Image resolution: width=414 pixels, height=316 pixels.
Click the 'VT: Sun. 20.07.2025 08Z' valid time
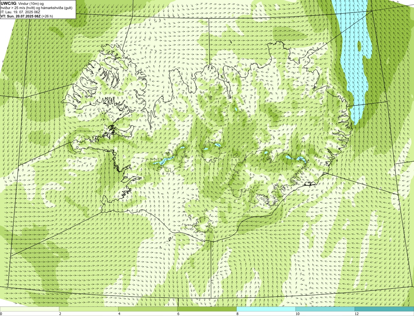tap(21, 16)
